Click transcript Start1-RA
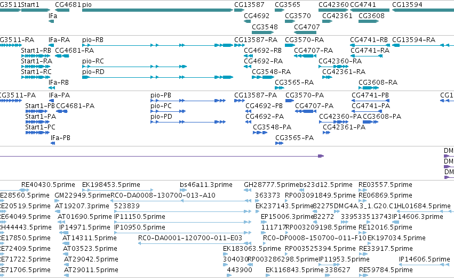 [36, 67]
